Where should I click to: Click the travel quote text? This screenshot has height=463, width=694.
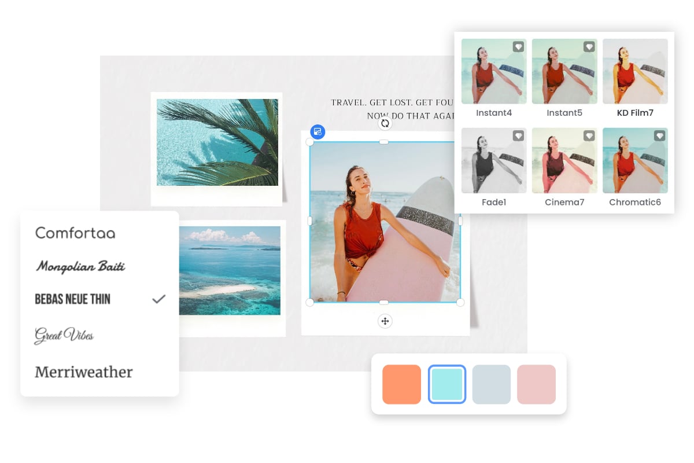click(393, 109)
